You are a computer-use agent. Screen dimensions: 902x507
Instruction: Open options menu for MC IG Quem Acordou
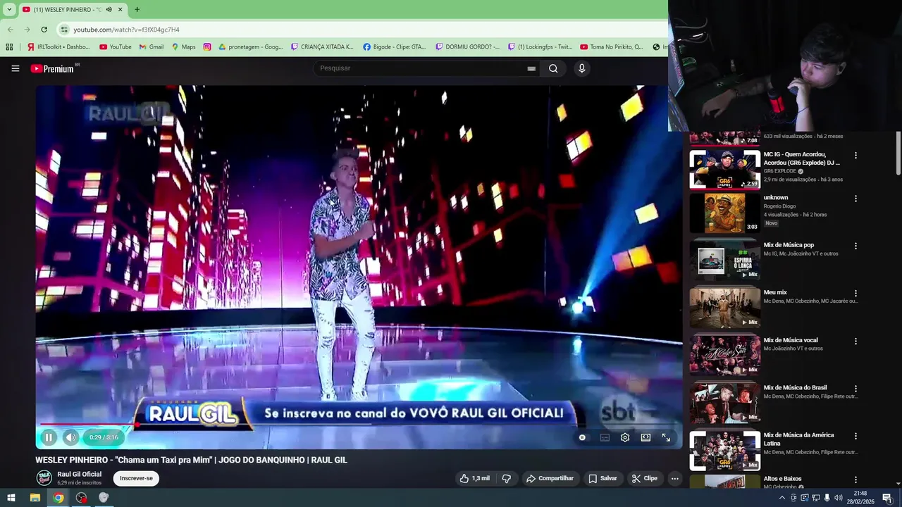point(855,156)
